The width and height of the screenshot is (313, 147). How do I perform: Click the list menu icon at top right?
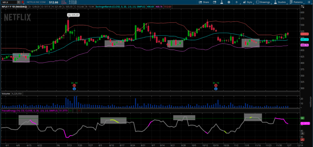309,2
